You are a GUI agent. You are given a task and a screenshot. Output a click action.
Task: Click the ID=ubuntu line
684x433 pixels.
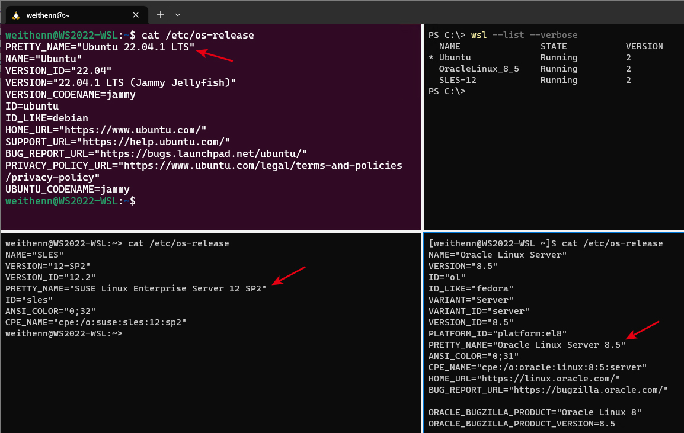[x=32, y=106]
